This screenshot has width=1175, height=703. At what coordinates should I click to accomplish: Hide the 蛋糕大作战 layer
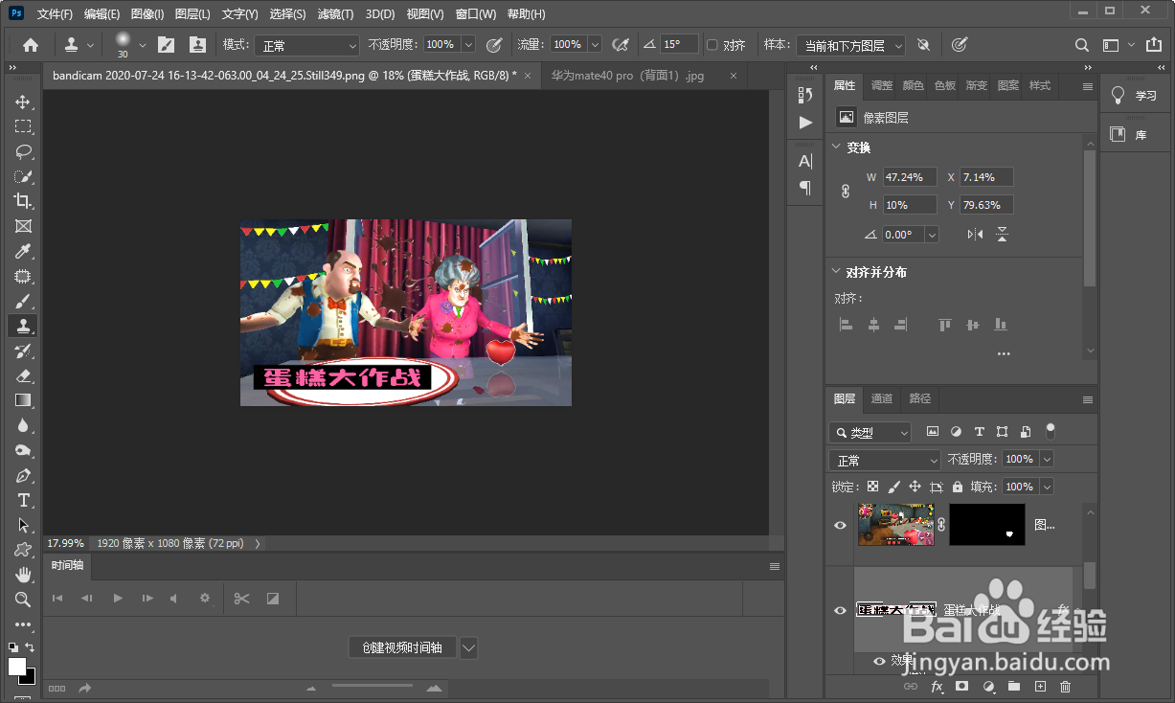pyautogui.click(x=840, y=610)
